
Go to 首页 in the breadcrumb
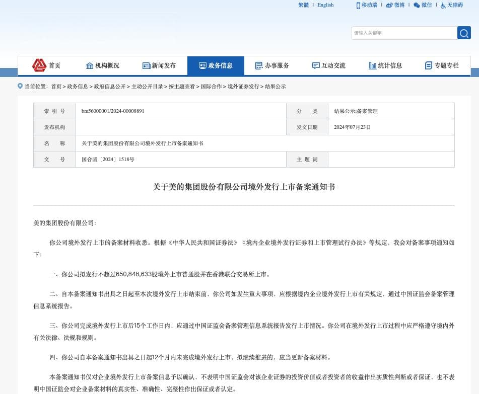click(56, 87)
